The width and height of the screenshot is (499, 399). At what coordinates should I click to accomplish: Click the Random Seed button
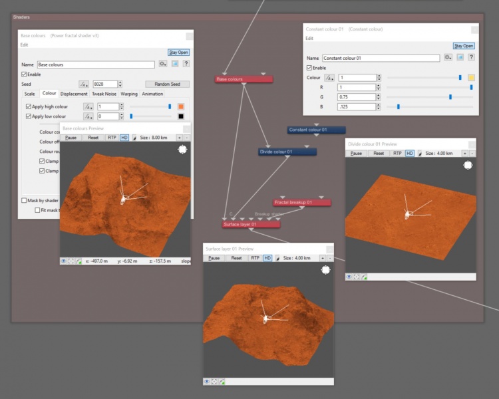tap(168, 84)
